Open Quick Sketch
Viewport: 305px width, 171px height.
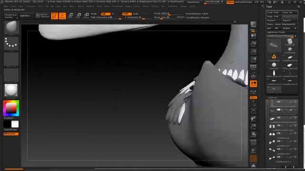[42, 16]
